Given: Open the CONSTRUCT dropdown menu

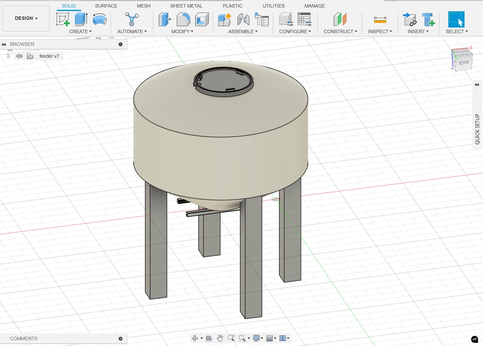Looking at the screenshot, I should (x=340, y=31).
